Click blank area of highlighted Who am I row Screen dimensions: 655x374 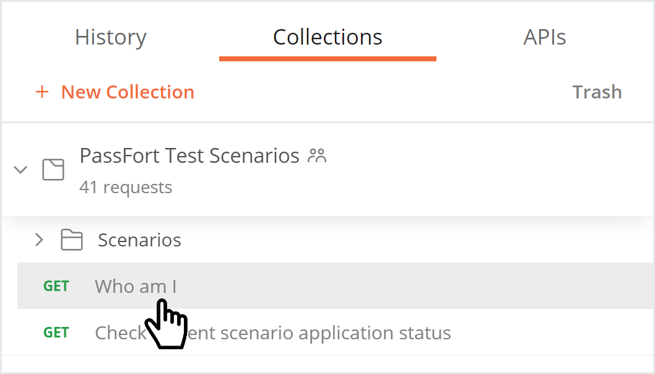(x=414, y=286)
